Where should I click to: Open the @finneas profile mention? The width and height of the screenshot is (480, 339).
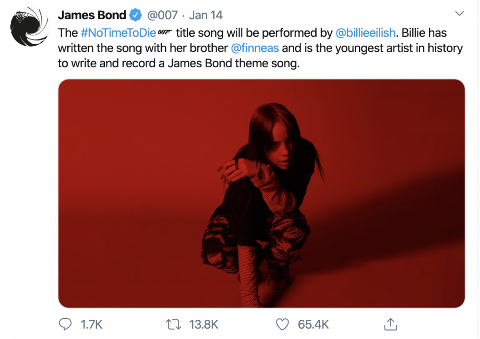(x=255, y=48)
